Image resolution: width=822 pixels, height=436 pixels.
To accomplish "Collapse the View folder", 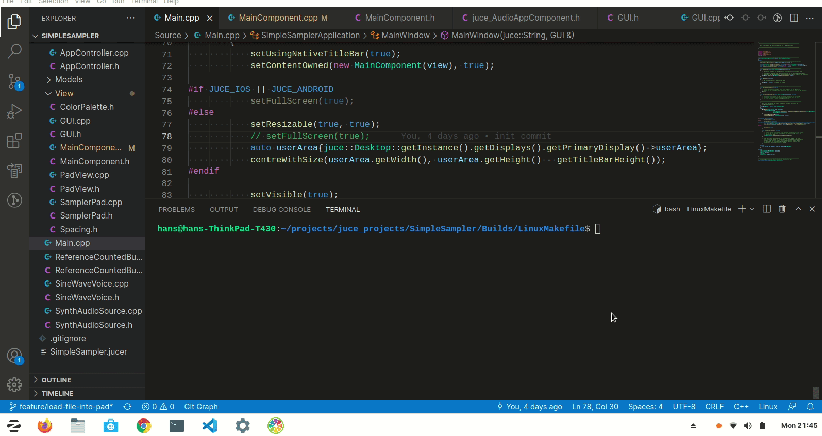I will point(64,93).
